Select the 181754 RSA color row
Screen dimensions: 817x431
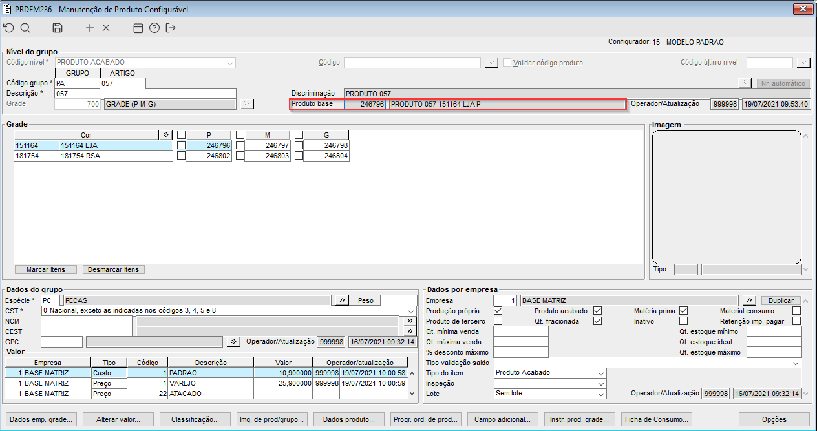point(94,156)
